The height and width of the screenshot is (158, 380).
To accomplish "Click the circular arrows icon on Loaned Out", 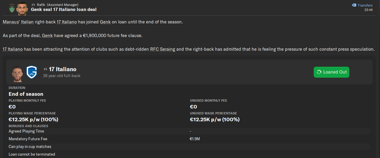I will (319, 72).
